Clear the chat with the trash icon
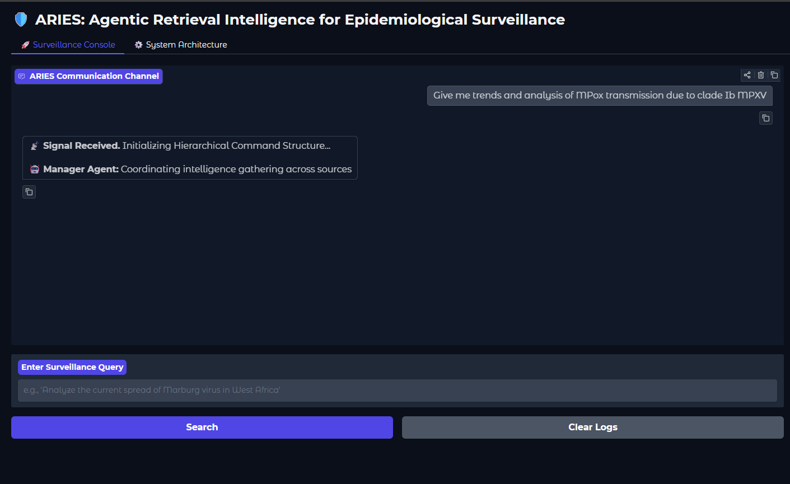This screenshot has height=484, width=790. 761,75
